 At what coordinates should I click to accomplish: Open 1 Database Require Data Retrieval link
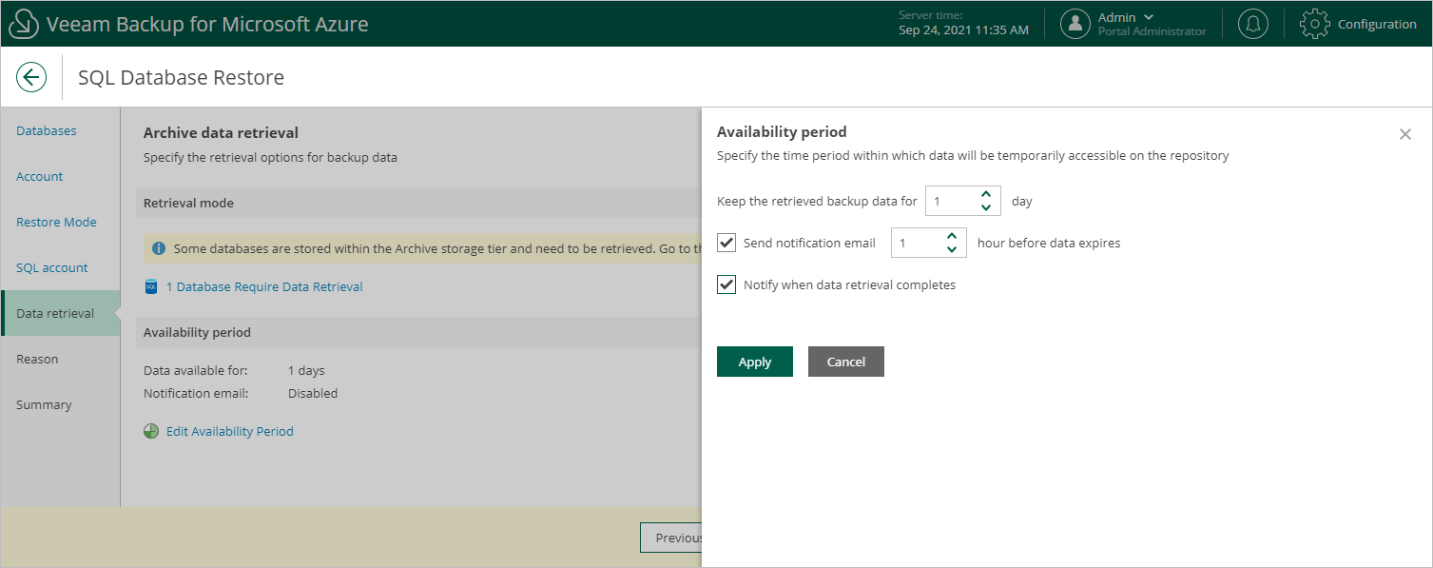(264, 286)
